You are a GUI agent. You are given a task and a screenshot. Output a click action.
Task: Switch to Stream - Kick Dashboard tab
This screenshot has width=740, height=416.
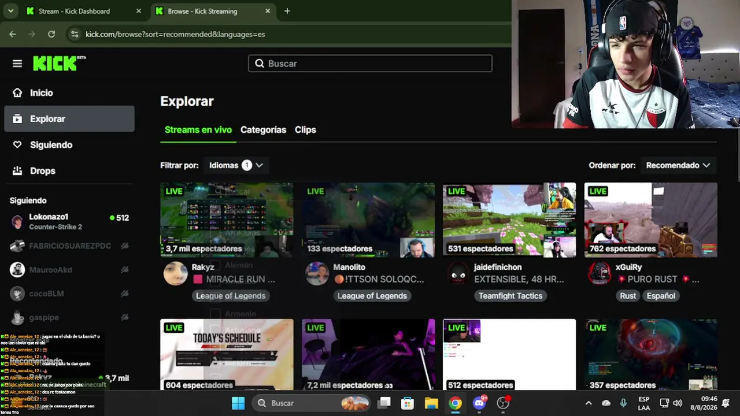tap(84, 11)
